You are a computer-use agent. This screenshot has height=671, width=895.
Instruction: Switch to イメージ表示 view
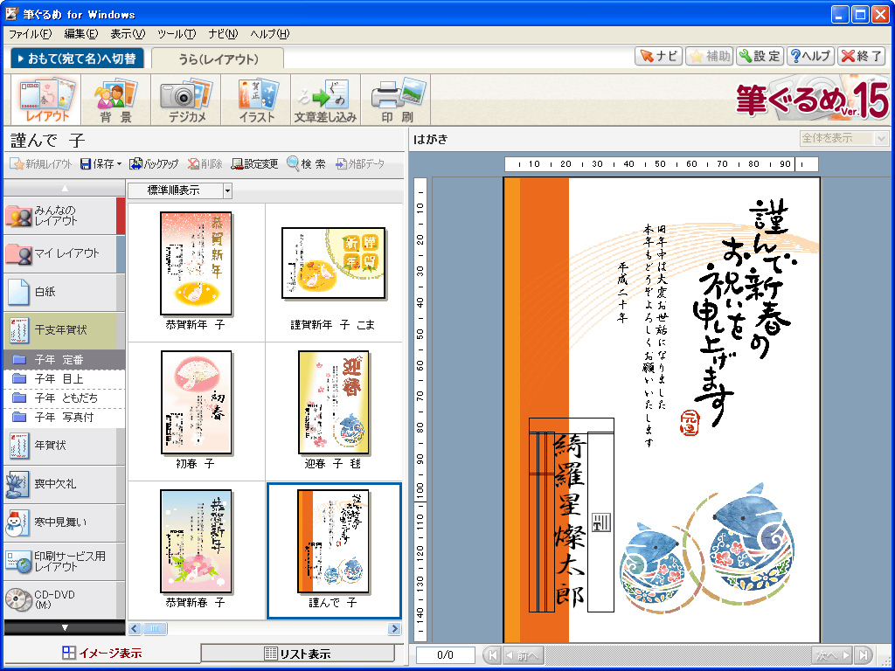point(102,654)
